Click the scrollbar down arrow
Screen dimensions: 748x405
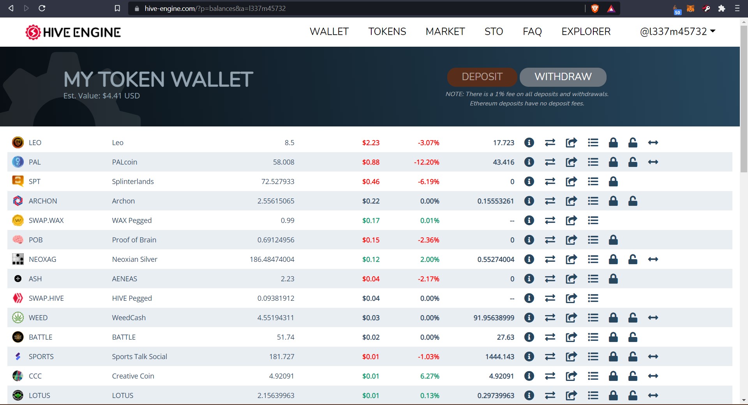tap(744, 400)
